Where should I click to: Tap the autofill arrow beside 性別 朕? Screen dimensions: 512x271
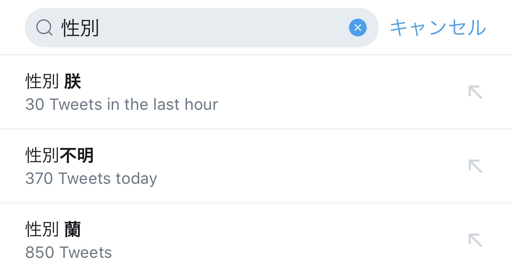[x=475, y=92]
